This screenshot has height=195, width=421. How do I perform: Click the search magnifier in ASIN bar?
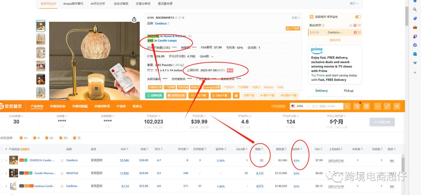point(347,107)
